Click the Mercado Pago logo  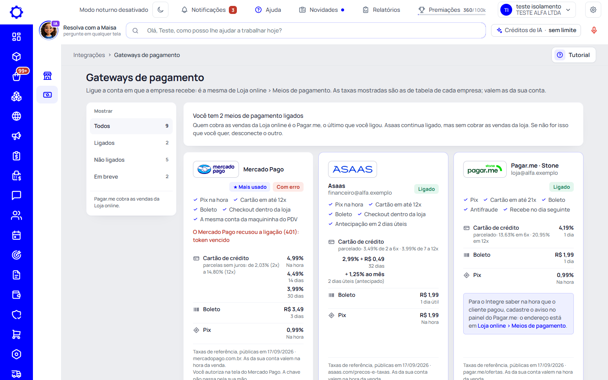(216, 169)
